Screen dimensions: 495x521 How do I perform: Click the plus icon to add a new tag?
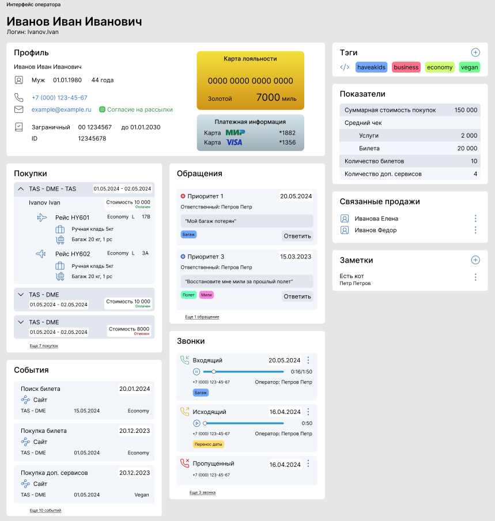[475, 52]
